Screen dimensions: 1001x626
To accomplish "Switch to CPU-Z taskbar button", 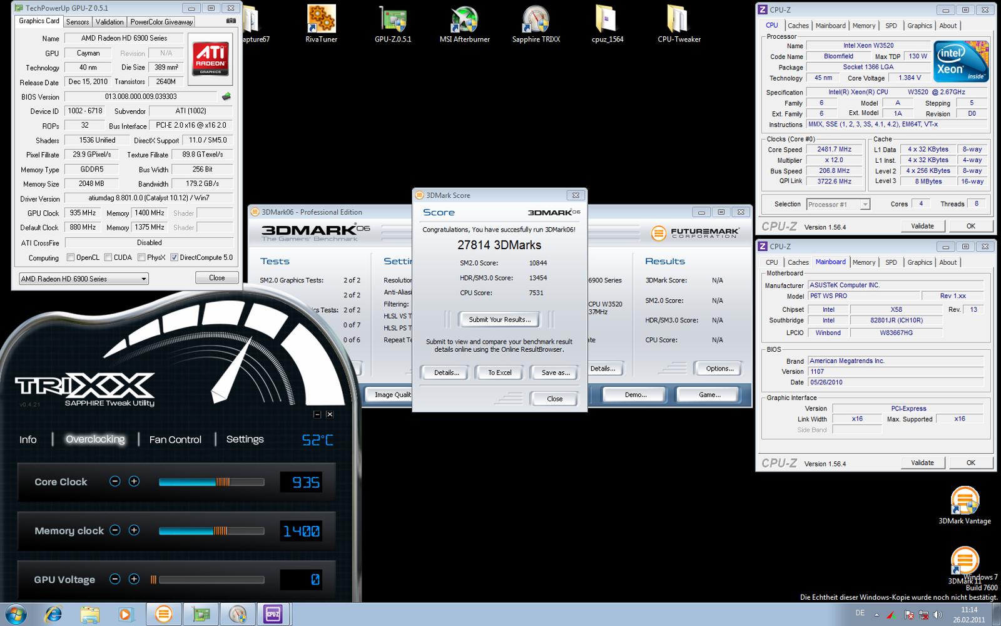I will [x=273, y=615].
